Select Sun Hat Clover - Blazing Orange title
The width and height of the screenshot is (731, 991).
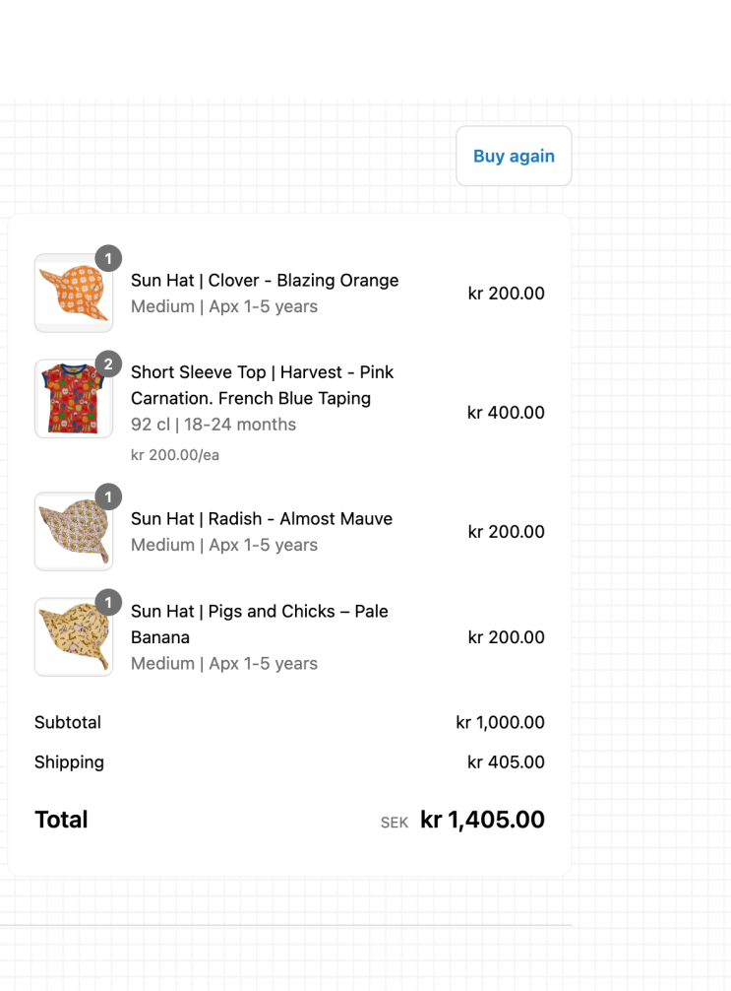[x=265, y=281]
